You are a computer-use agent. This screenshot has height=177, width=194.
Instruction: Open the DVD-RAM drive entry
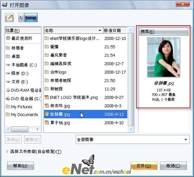point(23,90)
